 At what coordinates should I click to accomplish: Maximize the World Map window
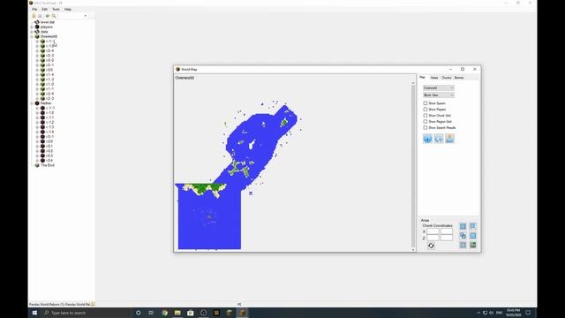pos(463,69)
